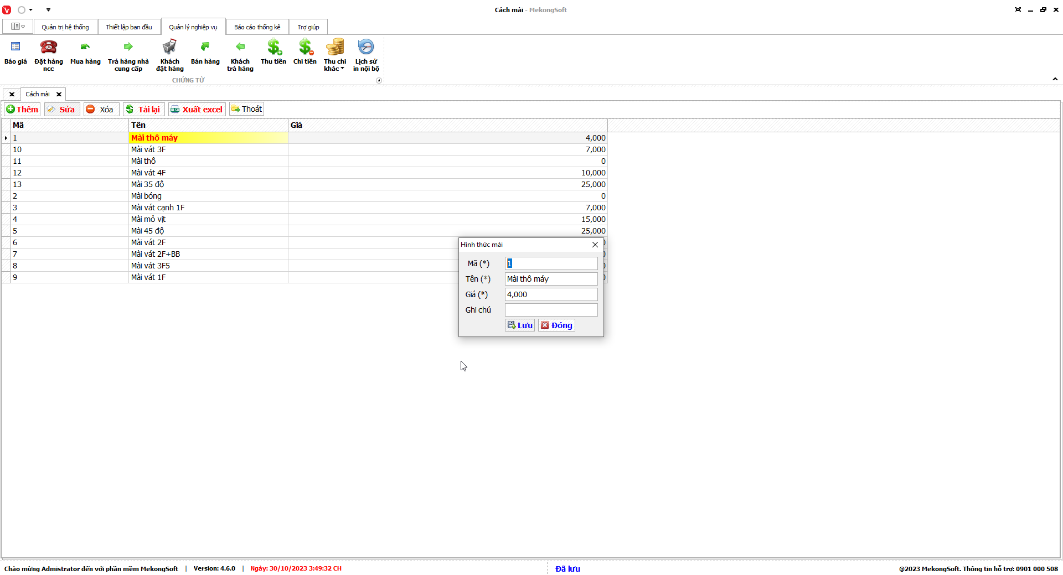Open the Báo cáo thống kê tab
This screenshot has width=1063, height=575.
pos(257,27)
